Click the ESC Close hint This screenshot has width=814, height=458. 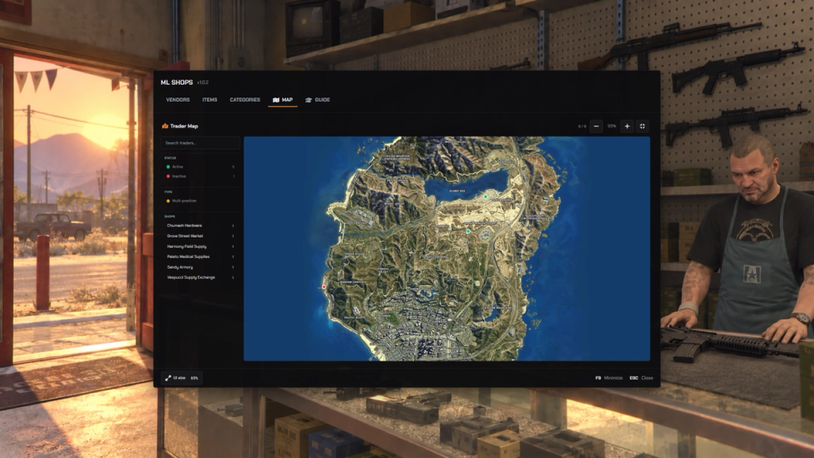pos(642,378)
